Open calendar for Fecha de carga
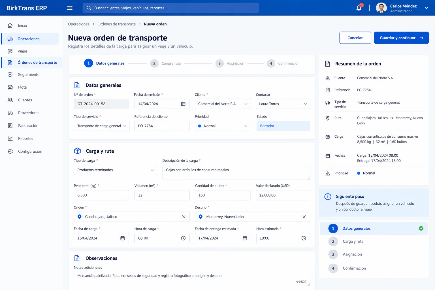The image size is (435, 290). coord(123,238)
